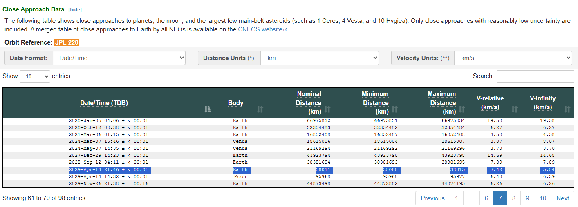Select the 2028-Sep-12 04:11 date cell
Screen dimensions: 578x207
(108, 162)
